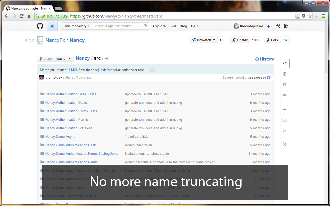Image resolution: width=330 pixels, height=206 pixels.
Task: Open Explore in the header
Action: (159, 26)
